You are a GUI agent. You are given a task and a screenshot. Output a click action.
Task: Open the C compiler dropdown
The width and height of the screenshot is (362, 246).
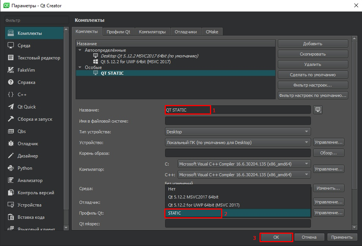pyautogui.click(x=244, y=164)
